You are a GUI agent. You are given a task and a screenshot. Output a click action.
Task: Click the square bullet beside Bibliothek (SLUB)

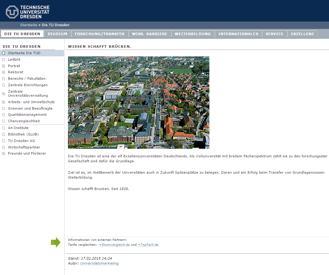click(4, 135)
